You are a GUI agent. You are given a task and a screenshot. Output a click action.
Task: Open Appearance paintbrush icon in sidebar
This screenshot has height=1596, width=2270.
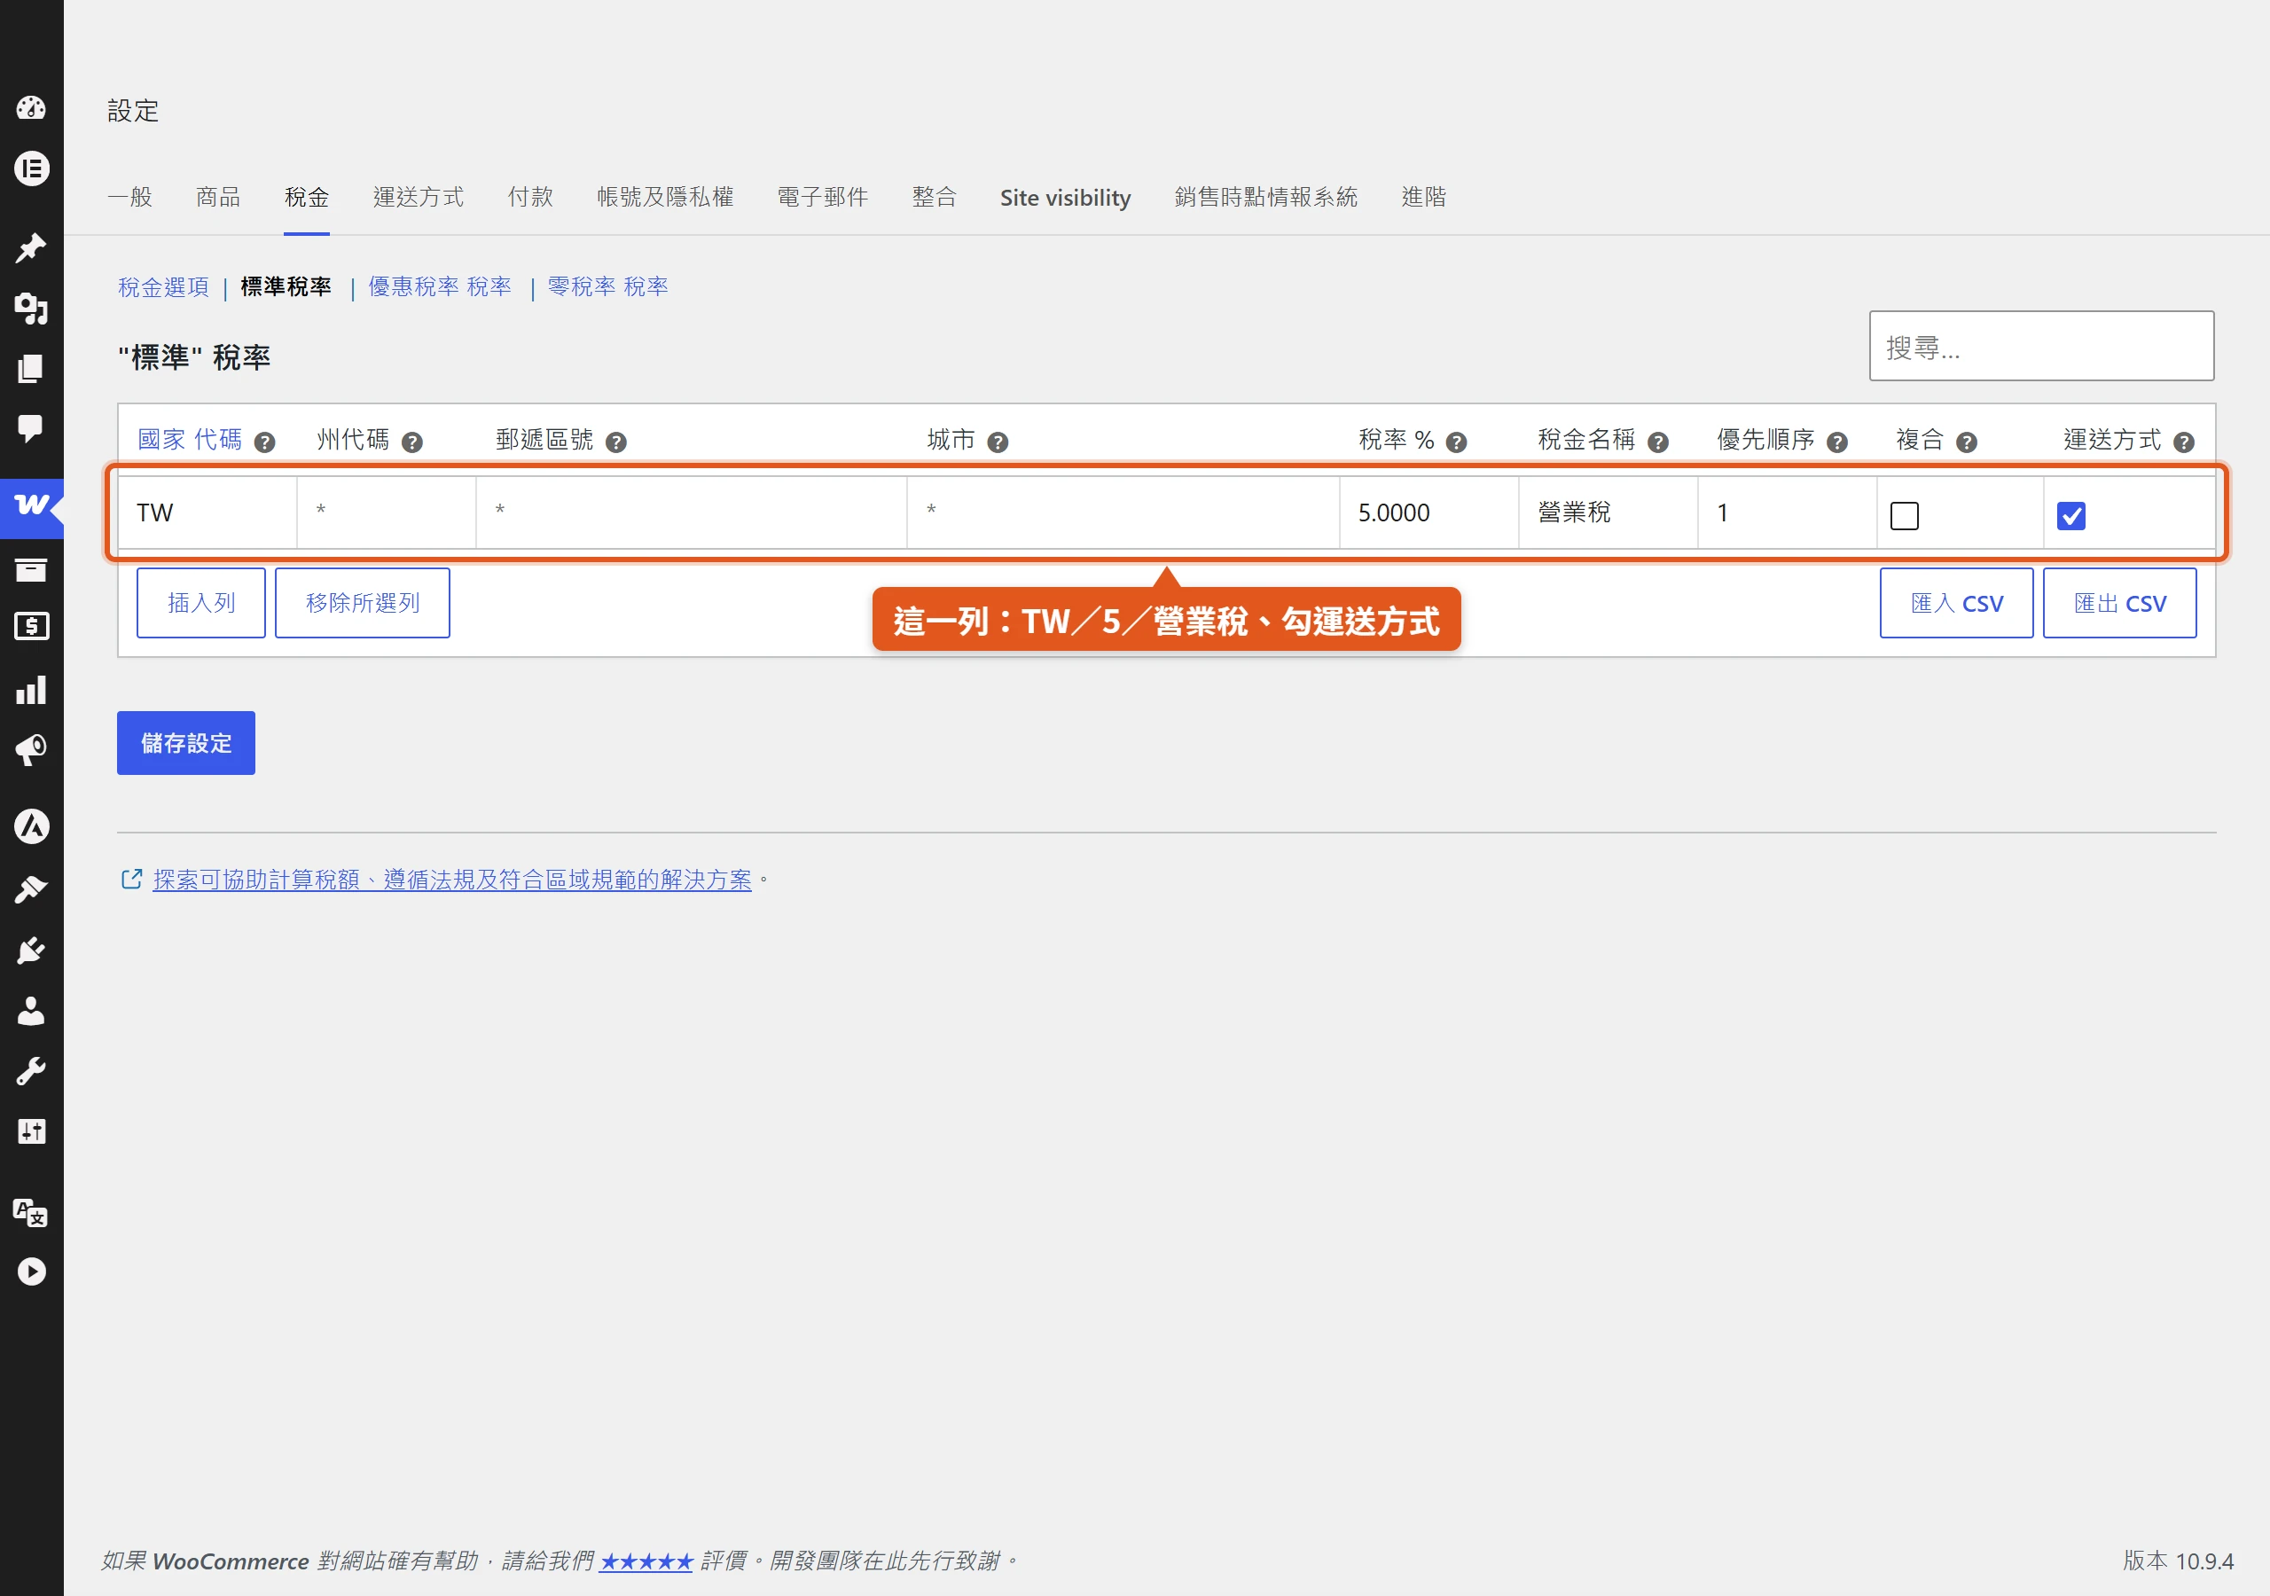coord(31,890)
